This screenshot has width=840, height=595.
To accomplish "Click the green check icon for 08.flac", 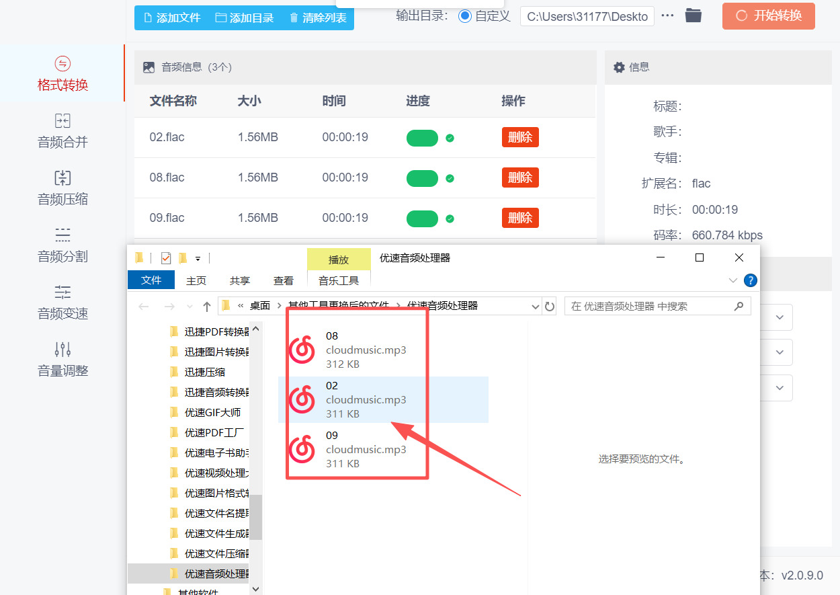I will coord(450,178).
